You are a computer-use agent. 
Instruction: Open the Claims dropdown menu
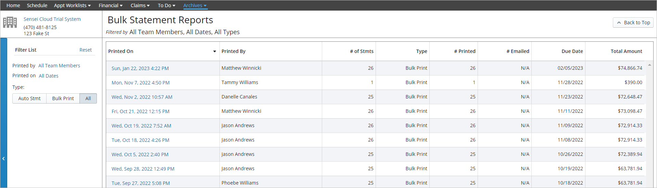pos(140,5)
